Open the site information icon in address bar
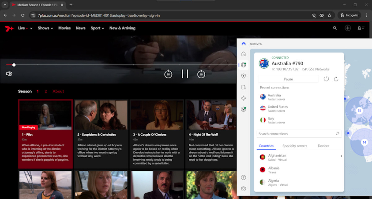The width and height of the screenshot is (372, 199). point(33,15)
